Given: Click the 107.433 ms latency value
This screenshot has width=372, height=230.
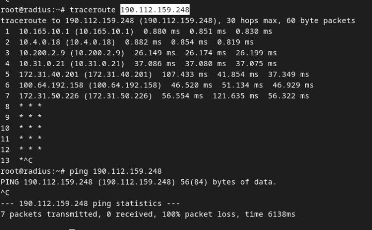Looking at the screenshot, I should click(x=185, y=74).
